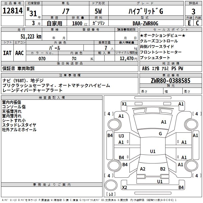Select the interior grade C
This screenshot has width=203, height=203.
tap(197, 23)
